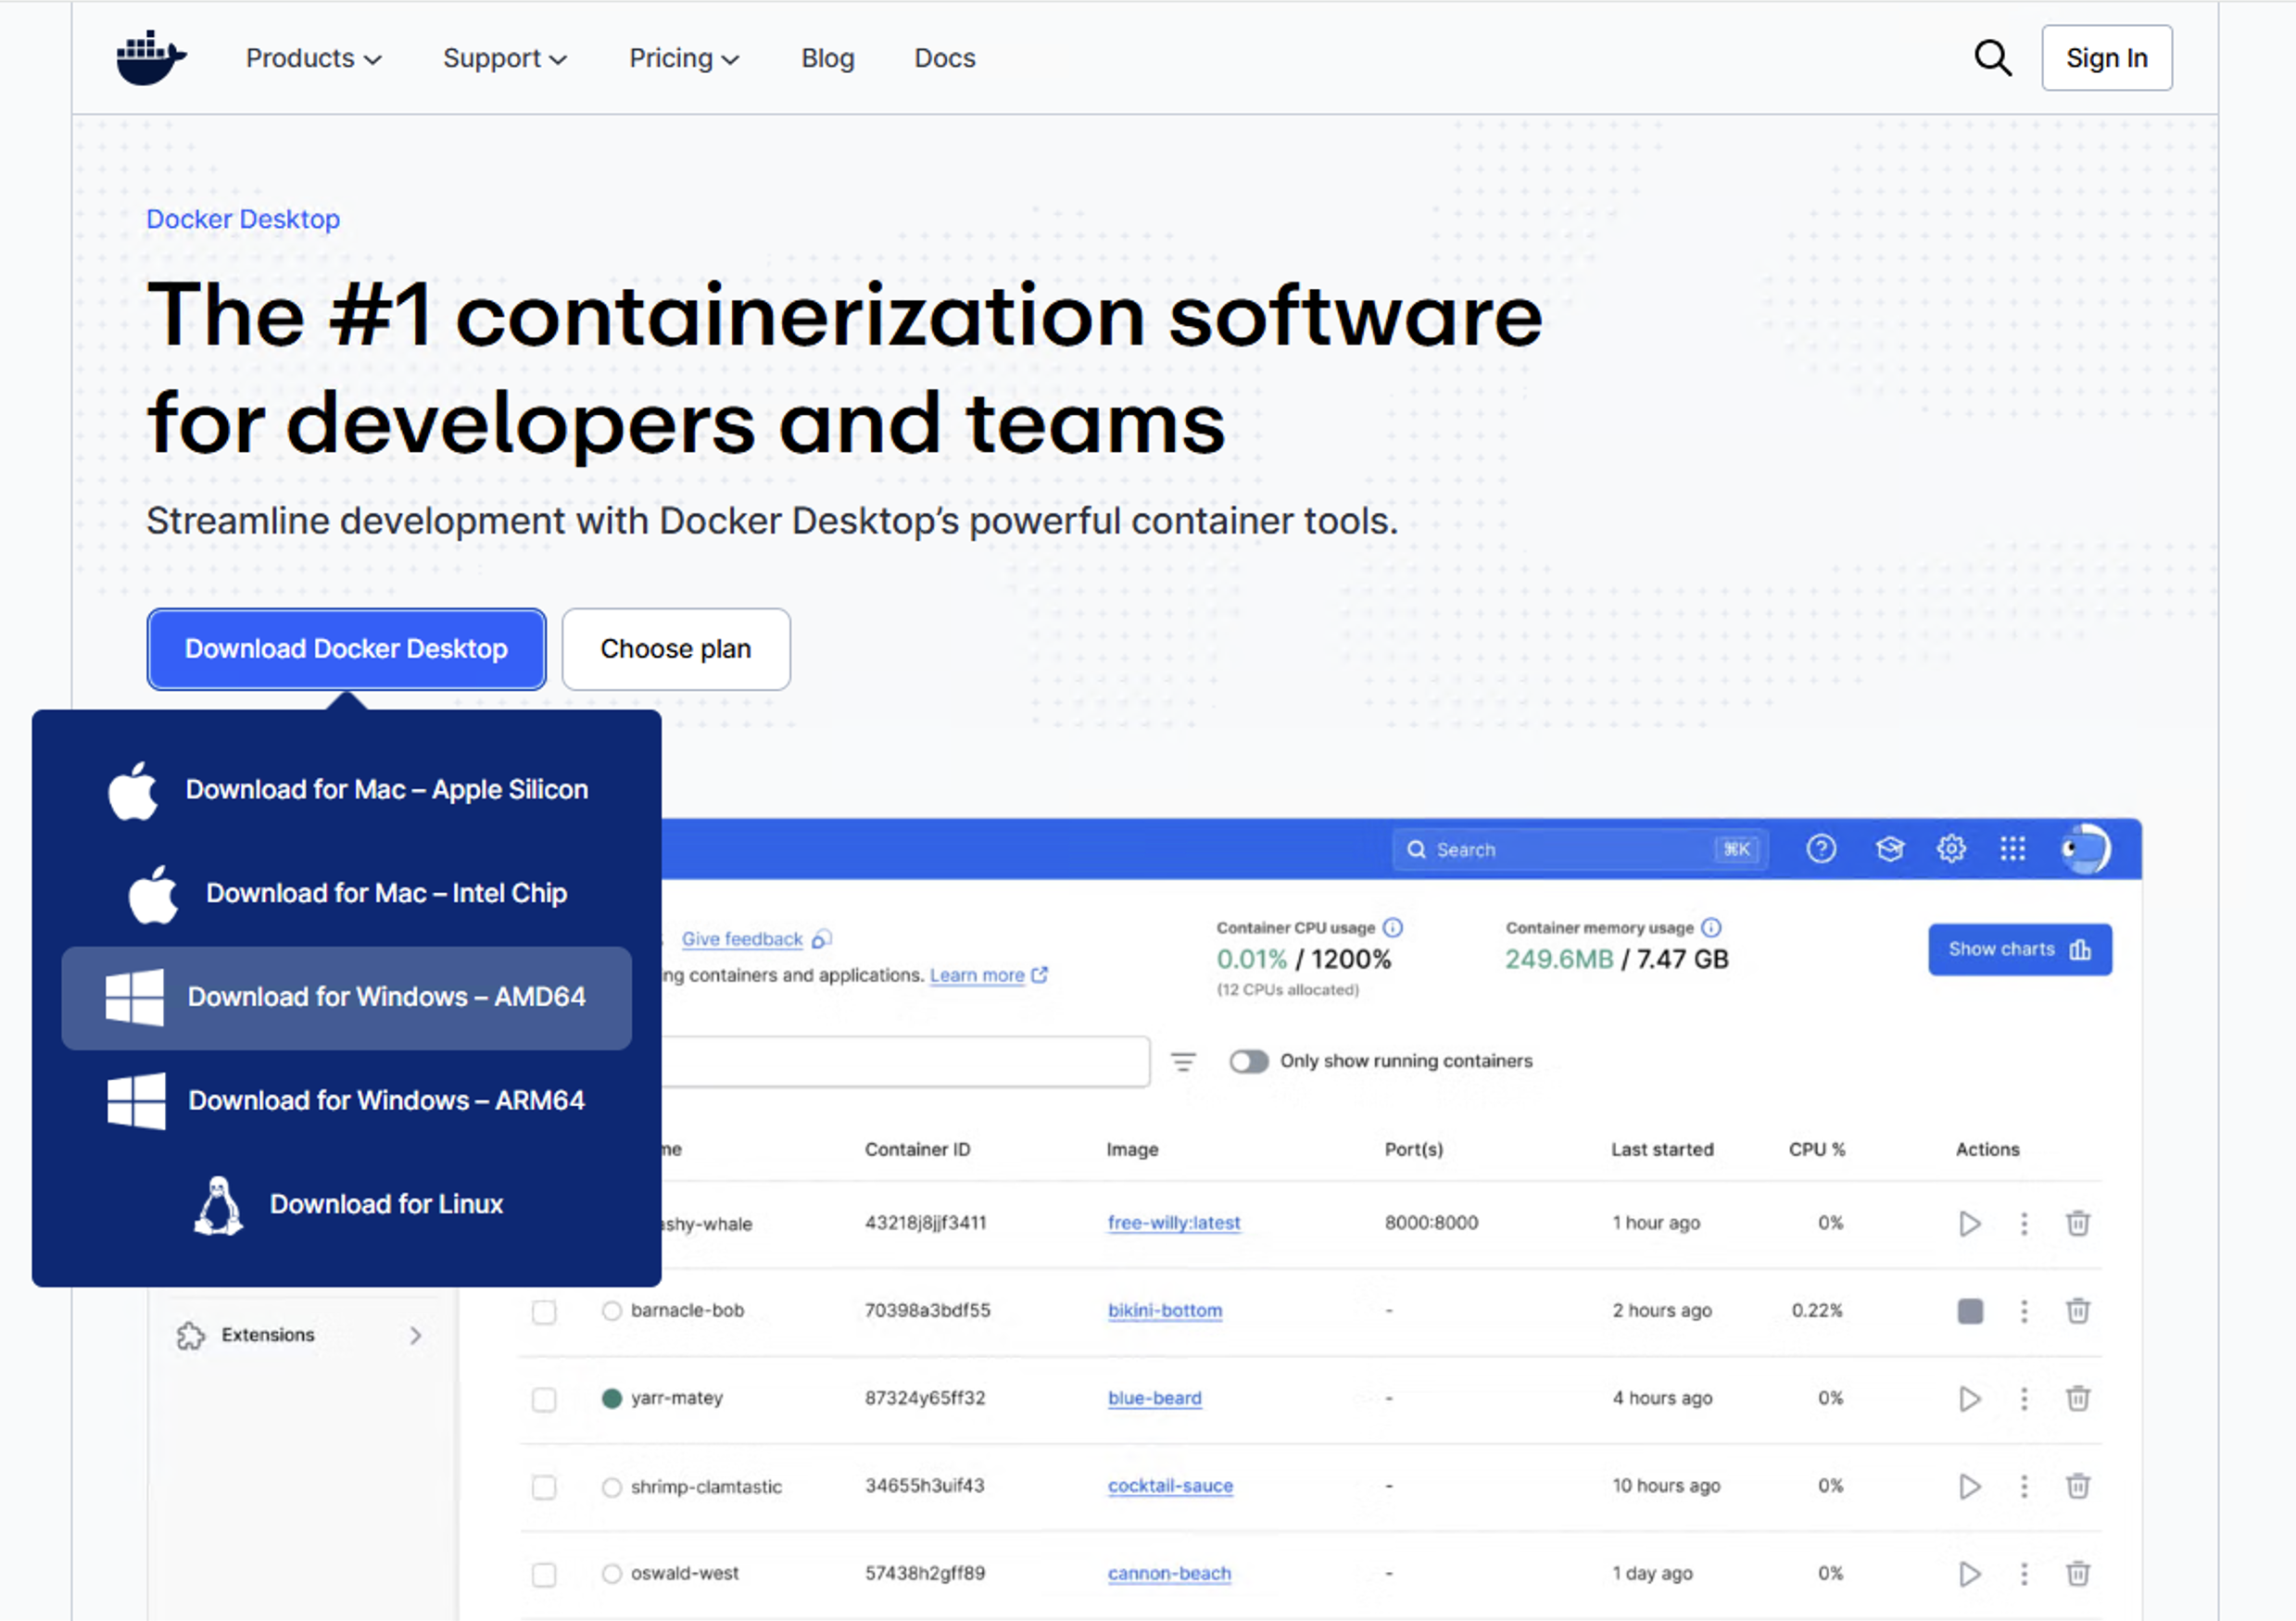
Task: Click the Show charts button
Action: pyautogui.click(x=2019, y=949)
